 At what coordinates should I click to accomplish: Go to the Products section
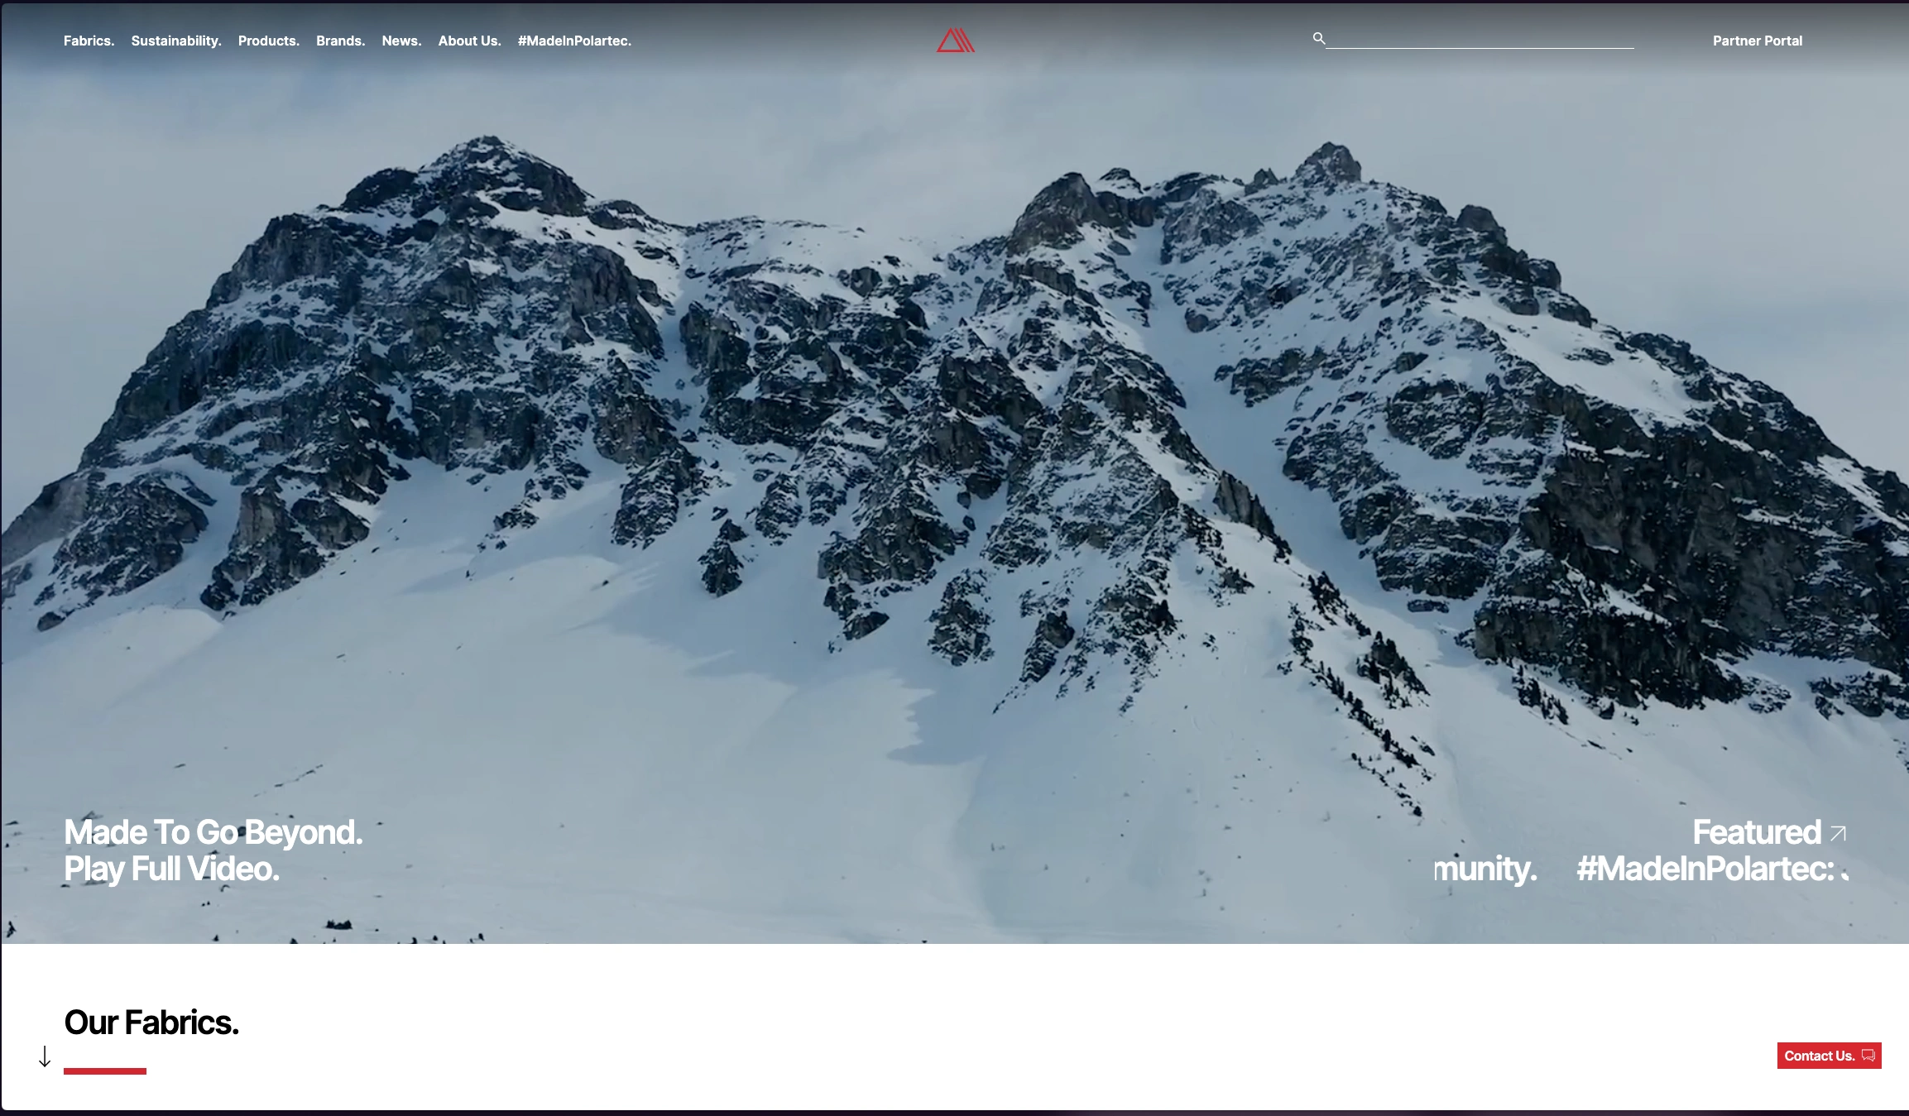click(x=268, y=41)
